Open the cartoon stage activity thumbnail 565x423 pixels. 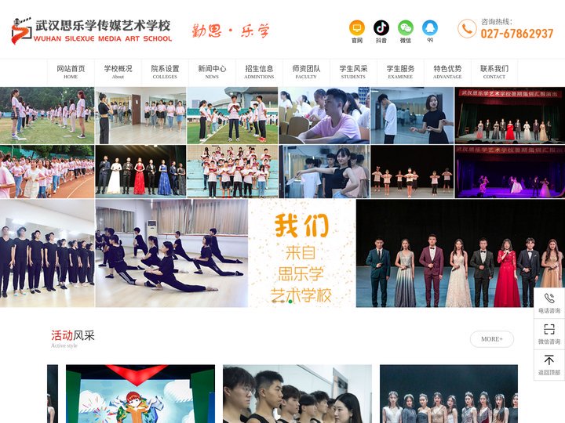140,394
